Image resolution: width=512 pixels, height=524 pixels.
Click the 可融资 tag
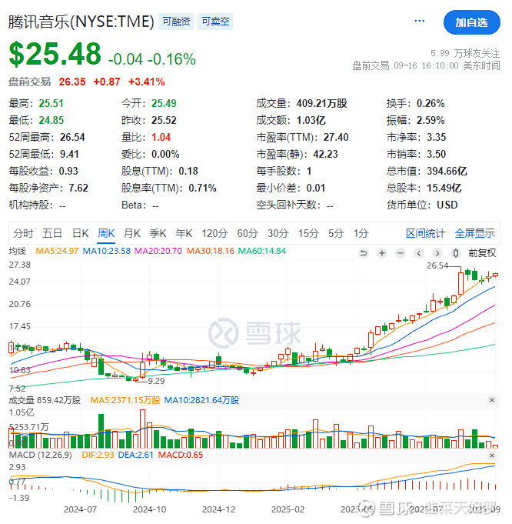tap(176, 22)
